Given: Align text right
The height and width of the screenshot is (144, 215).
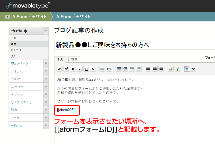Looking at the screenshot, I should pyautogui.click(x=161, y=69).
